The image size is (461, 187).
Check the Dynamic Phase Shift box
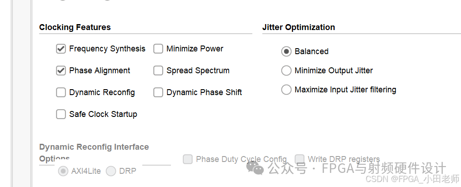pyautogui.click(x=158, y=92)
